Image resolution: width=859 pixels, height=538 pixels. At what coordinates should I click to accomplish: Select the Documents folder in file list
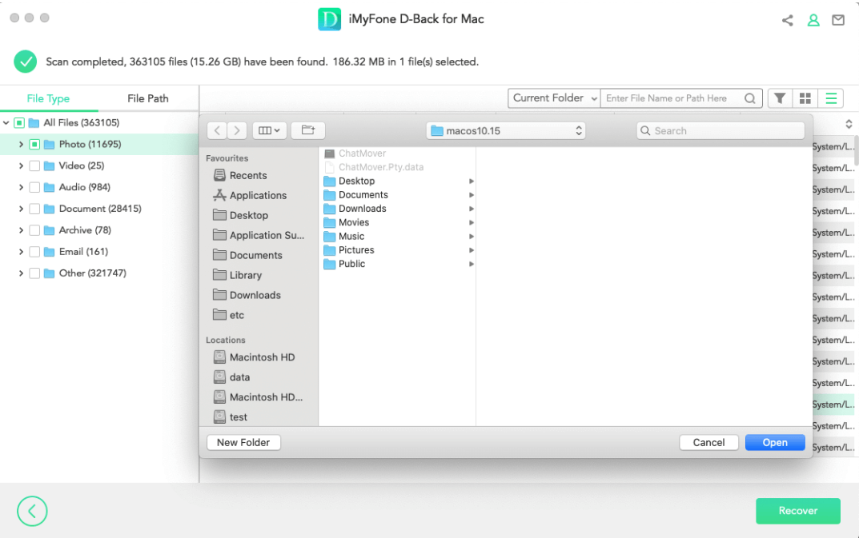(x=398, y=195)
